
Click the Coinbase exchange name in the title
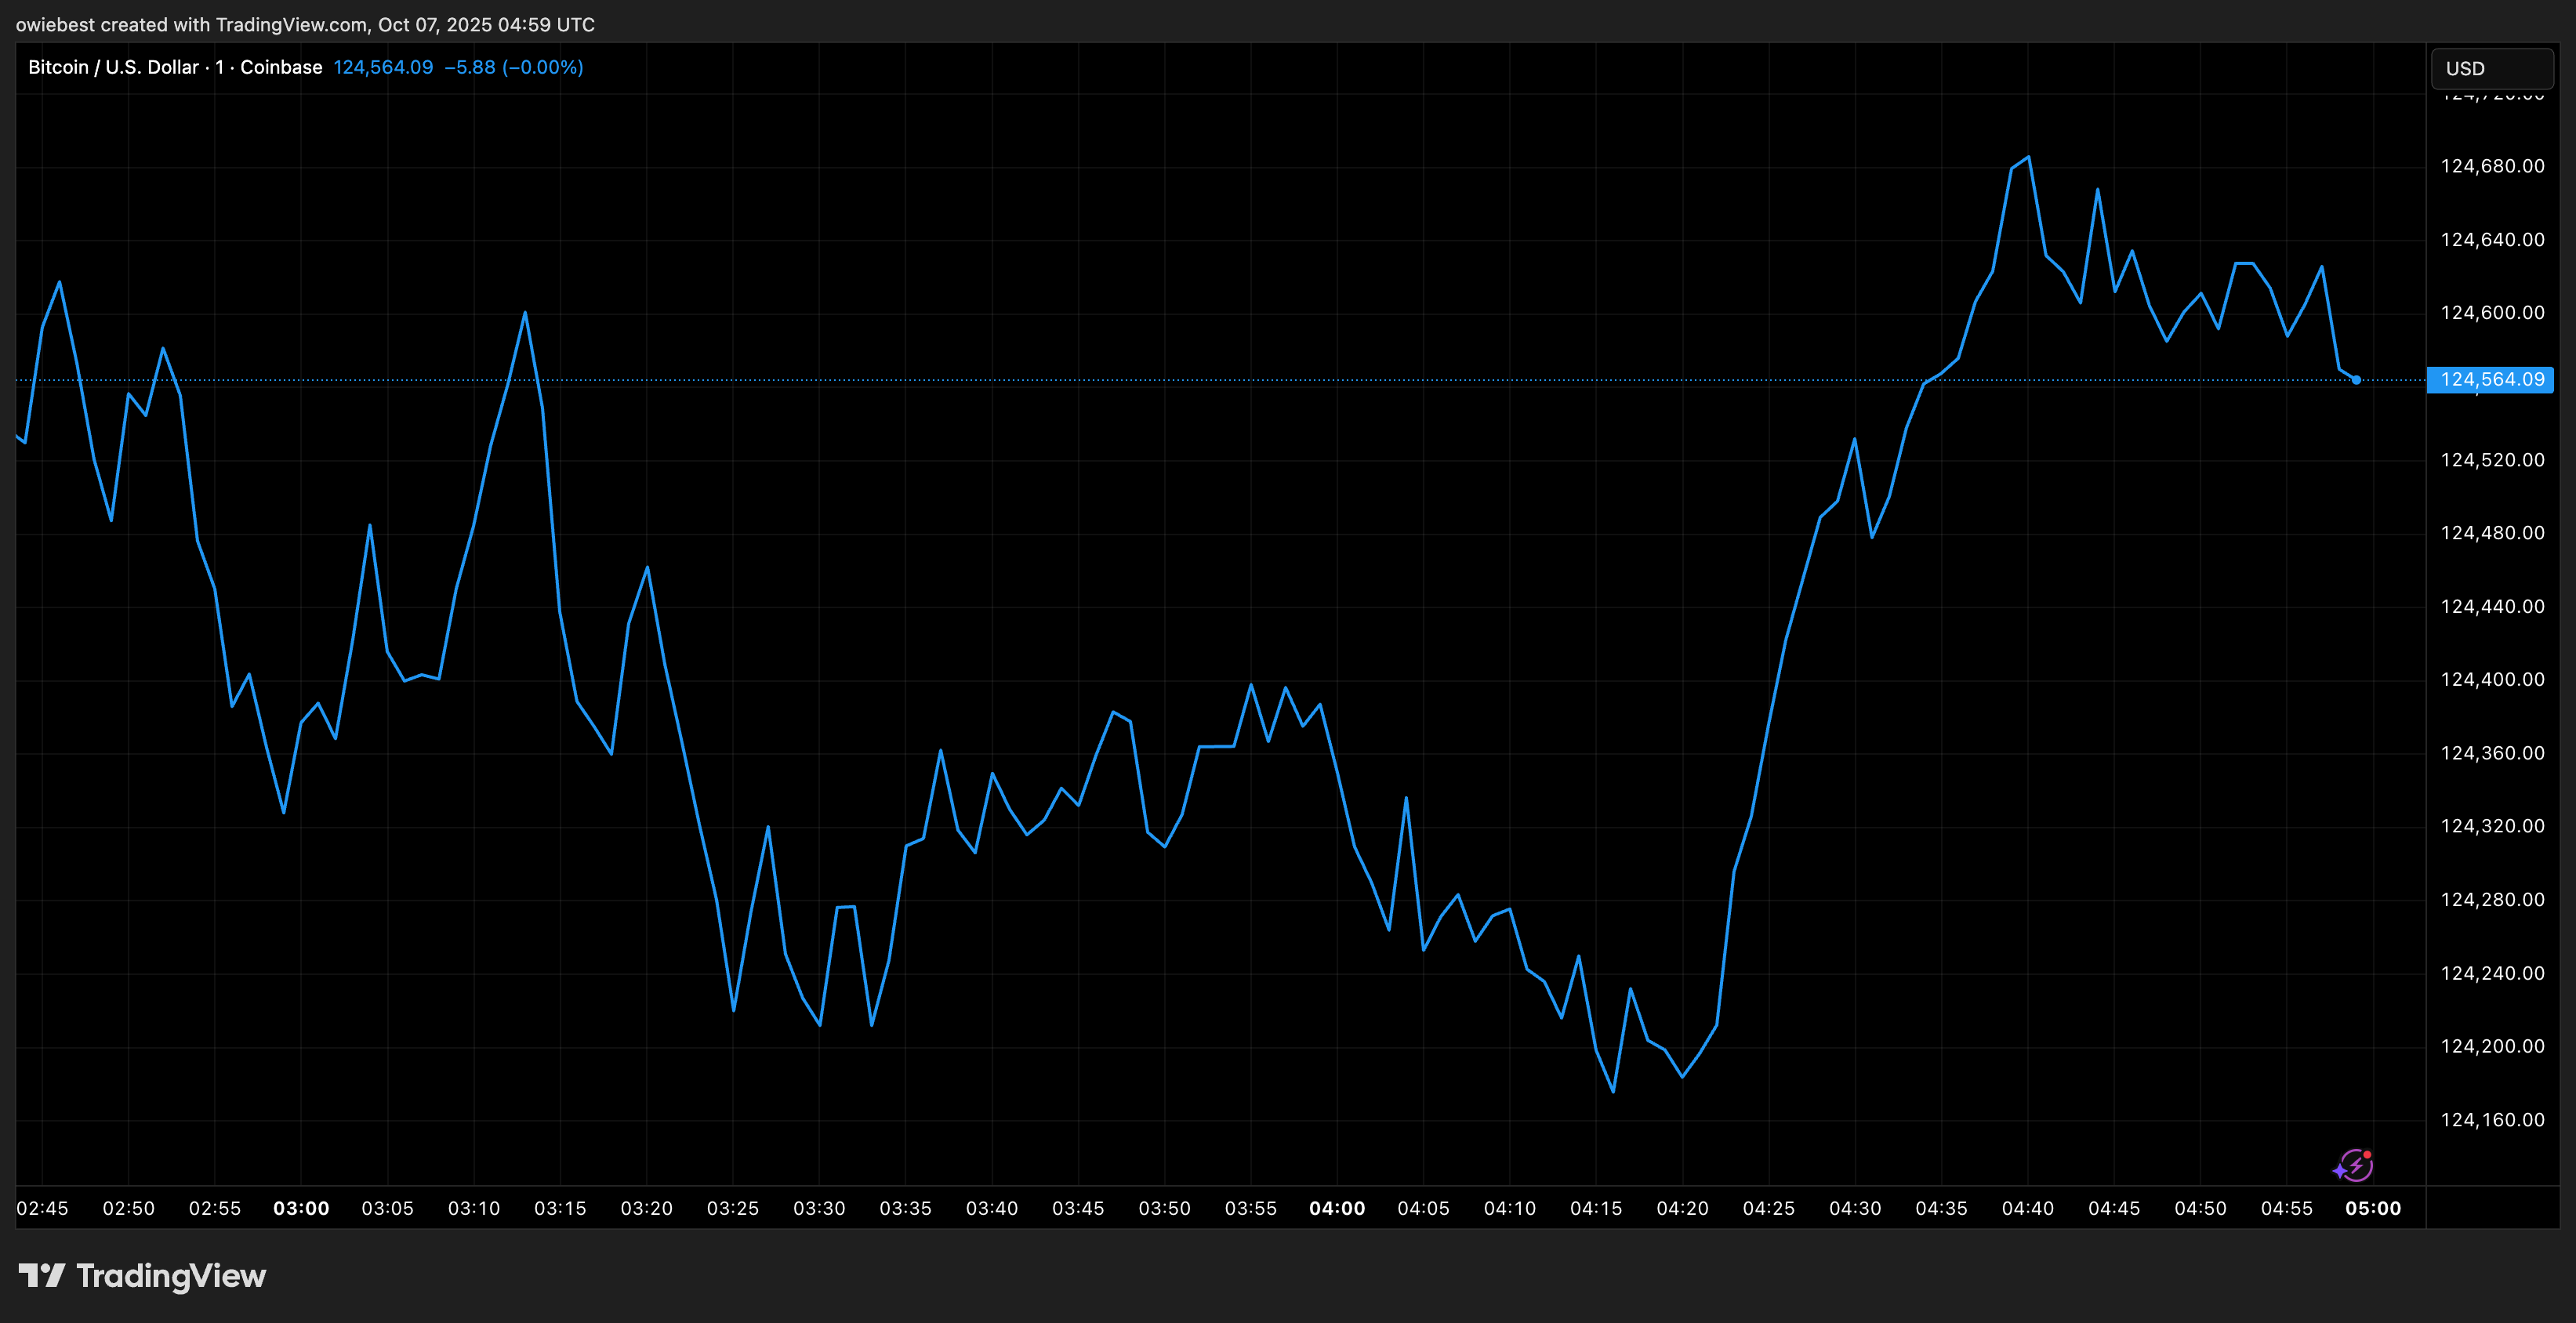pos(281,67)
